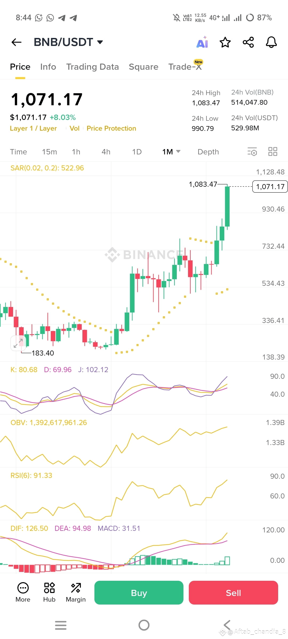This screenshot has height=639, width=288.
Task: Open the AI assistant icon
Action: 202,42
